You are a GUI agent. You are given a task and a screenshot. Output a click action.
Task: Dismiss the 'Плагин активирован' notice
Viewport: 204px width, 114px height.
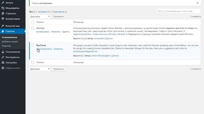198,3
